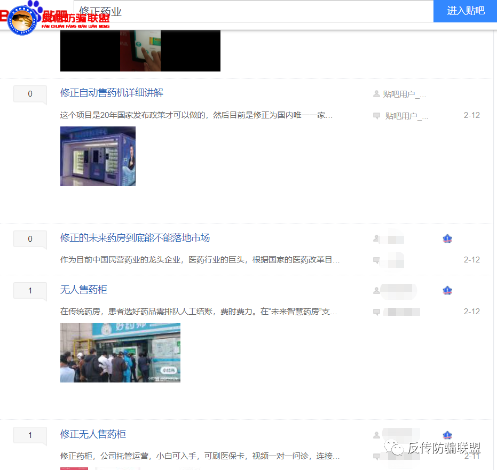Click reply count 1 beside 修正无人售药柜
The height and width of the screenshot is (470, 497).
pos(30,435)
